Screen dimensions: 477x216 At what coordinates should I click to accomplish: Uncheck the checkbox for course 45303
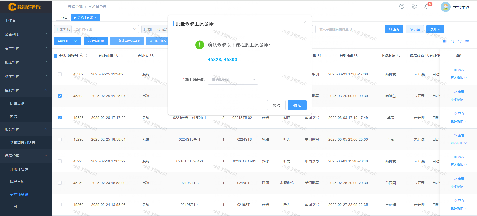pyautogui.click(x=60, y=96)
